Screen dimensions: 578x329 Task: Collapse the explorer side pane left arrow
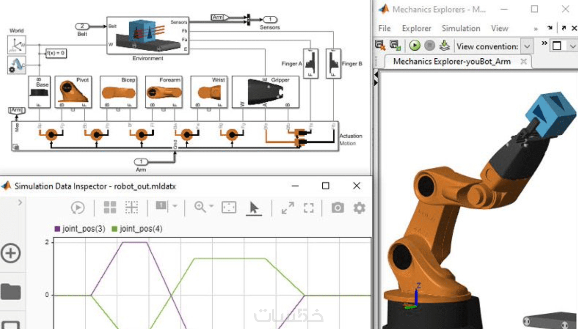click(376, 74)
